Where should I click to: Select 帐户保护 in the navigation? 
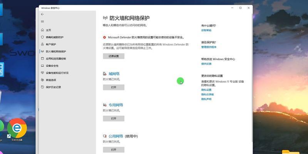click(51, 44)
